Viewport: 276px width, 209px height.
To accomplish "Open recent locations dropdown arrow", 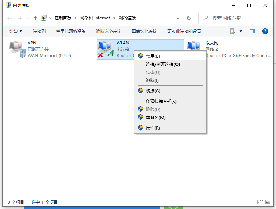I will pos(28,18).
